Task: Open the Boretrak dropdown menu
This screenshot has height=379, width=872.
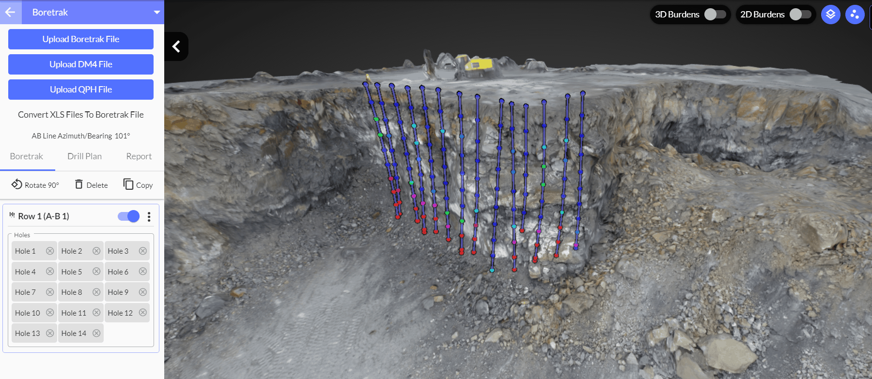Action: pos(157,12)
